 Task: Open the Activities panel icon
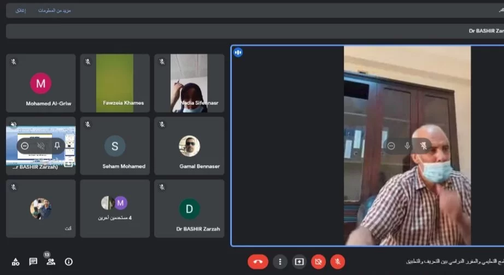pos(15,262)
